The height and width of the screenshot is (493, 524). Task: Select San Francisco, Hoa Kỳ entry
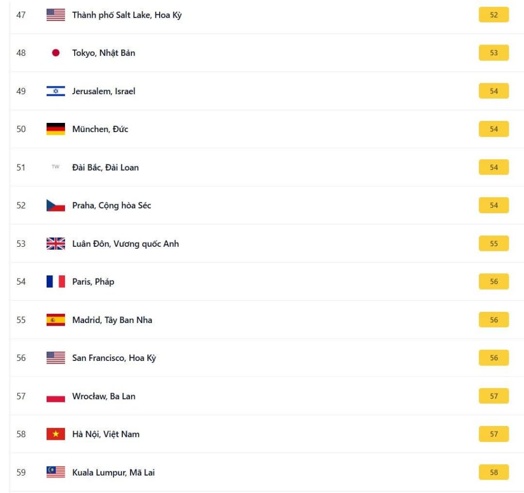click(x=114, y=358)
